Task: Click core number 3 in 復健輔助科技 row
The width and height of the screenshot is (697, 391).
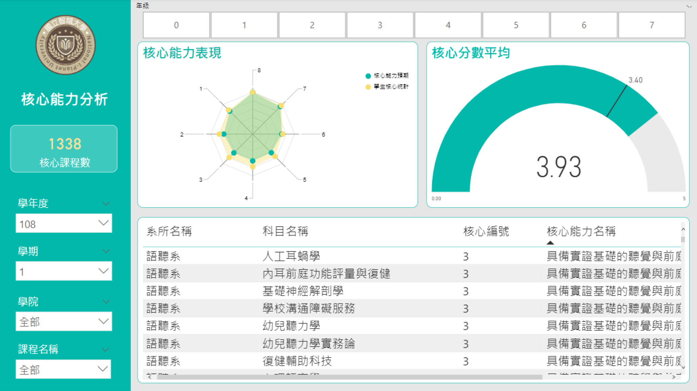Action: pos(466,361)
